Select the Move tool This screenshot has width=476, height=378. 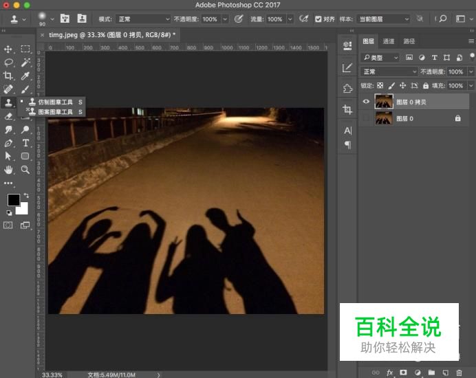point(8,49)
